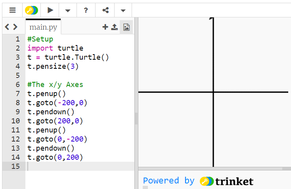Click line number 5 in the gutter
Viewport: 291px width, 189px height.
point(17,76)
